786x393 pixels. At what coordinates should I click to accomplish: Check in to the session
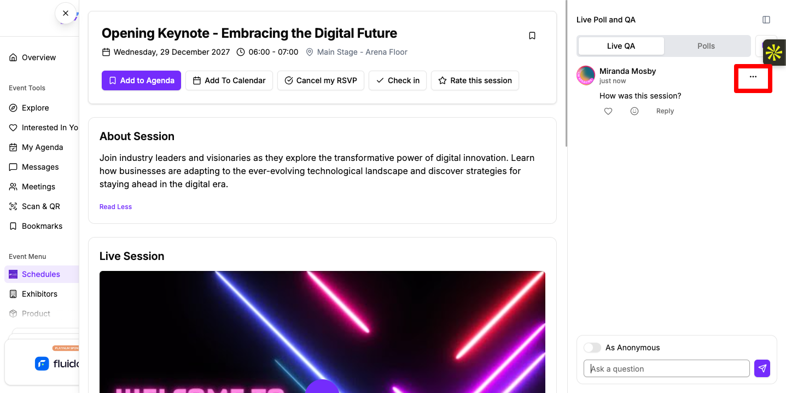click(x=398, y=80)
